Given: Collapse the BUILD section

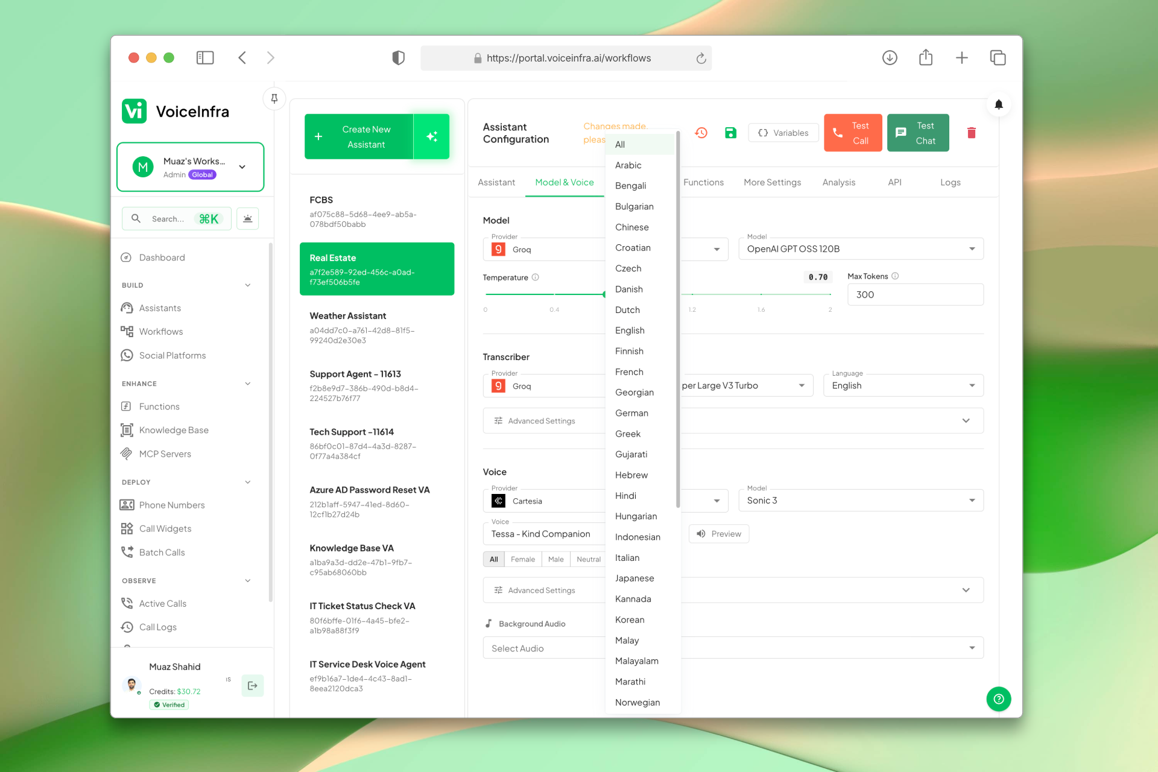Looking at the screenshot, I should pyautogui.click(x=248, y=285).
